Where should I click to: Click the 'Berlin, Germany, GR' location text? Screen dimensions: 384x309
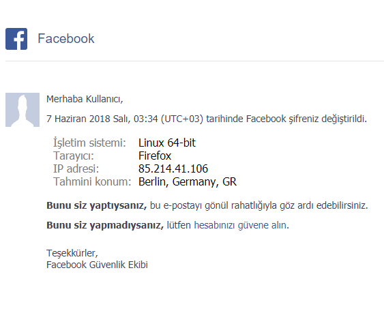[188, 181]
